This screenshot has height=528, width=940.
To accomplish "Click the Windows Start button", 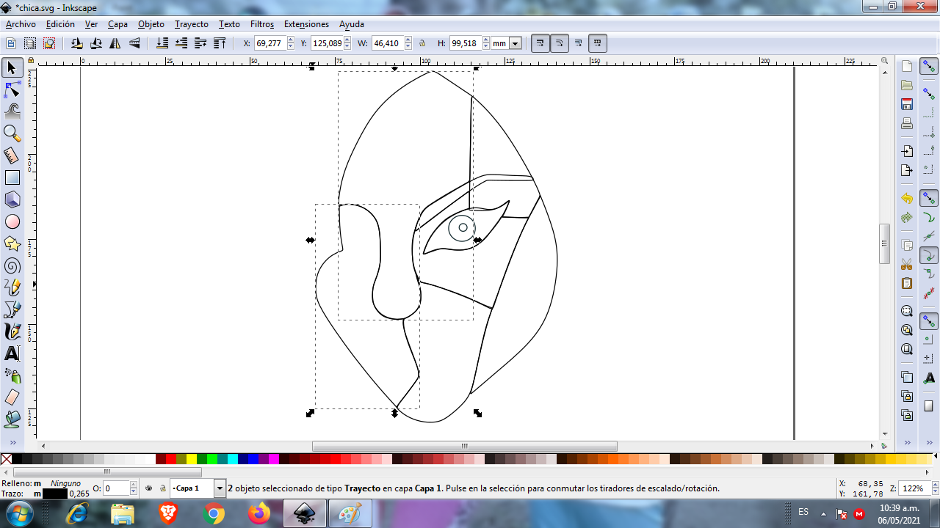I will (x=20, y=513).
